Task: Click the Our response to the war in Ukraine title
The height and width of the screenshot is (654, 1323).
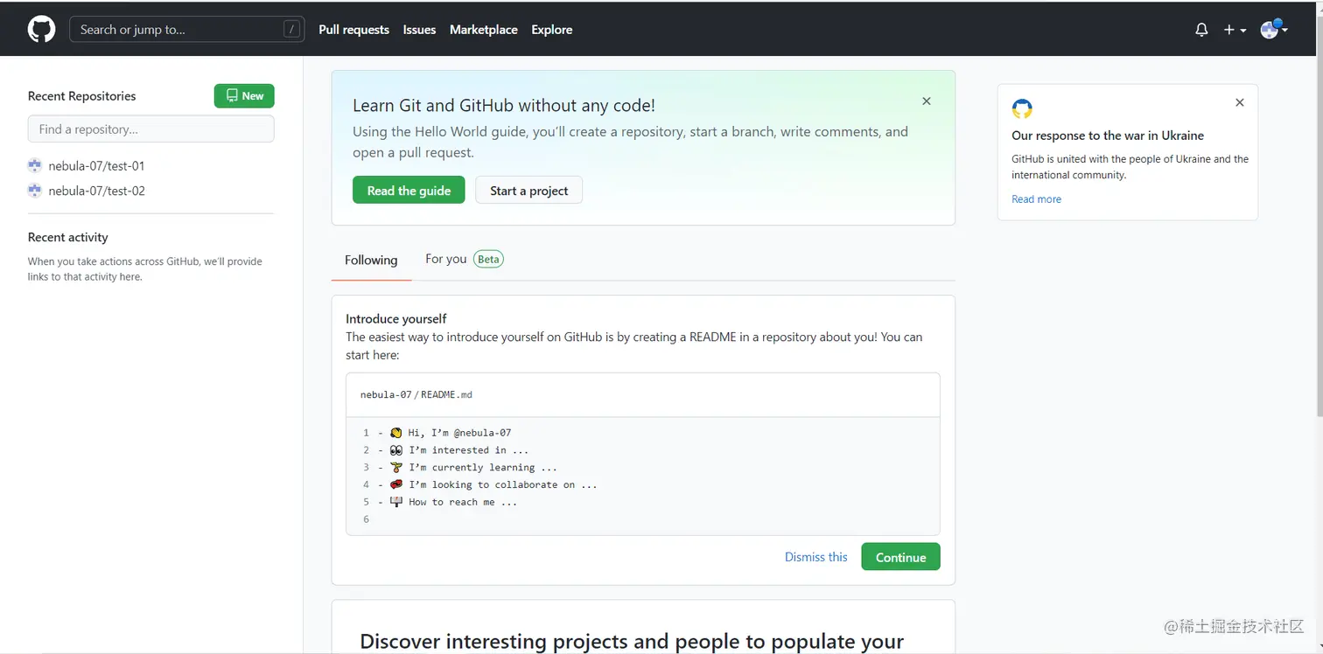Action: tap(1108, 136)
